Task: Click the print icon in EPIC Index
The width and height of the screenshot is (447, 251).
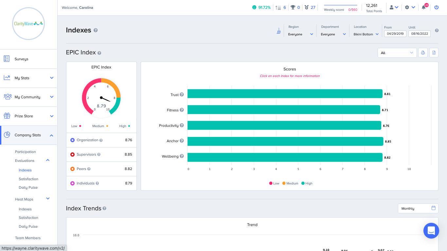Action: point(423,53)
